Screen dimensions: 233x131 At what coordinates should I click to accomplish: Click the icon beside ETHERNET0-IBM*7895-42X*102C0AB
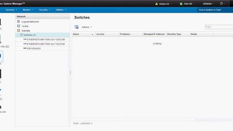tap(25, 44)
